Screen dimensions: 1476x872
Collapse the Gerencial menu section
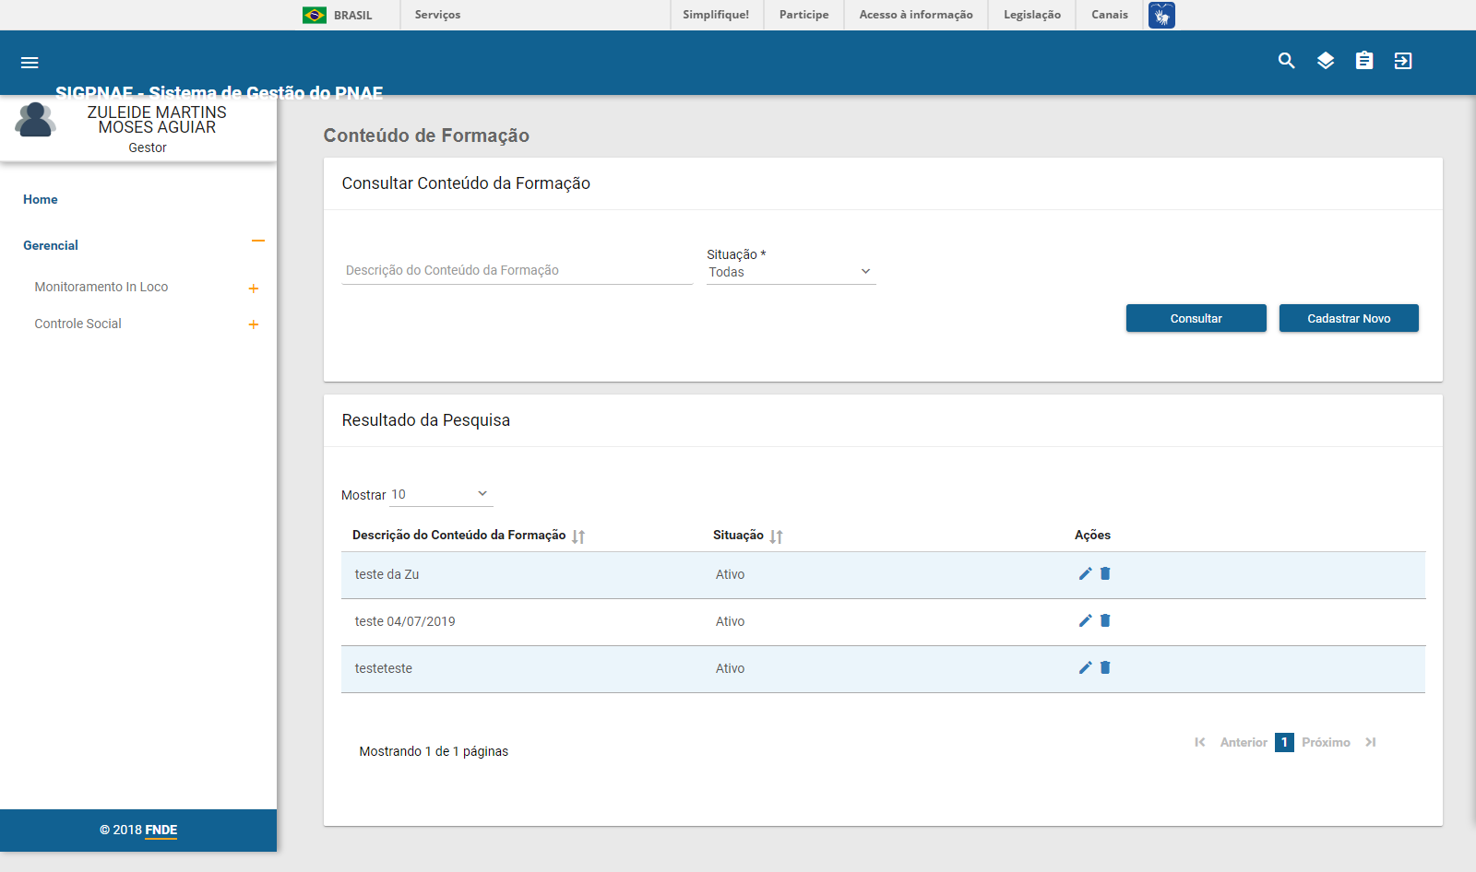[x=258, y=242]
